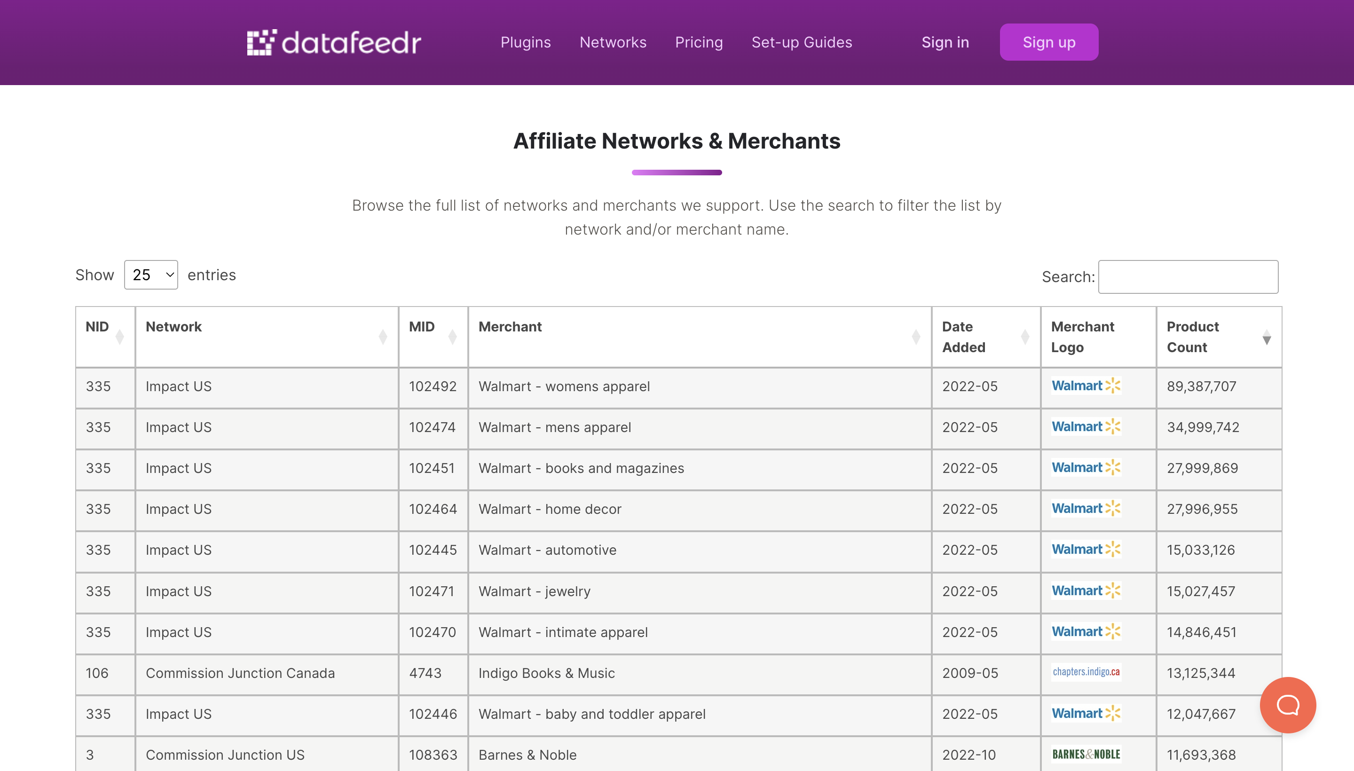Click MID value 102492

coord(433,386)
